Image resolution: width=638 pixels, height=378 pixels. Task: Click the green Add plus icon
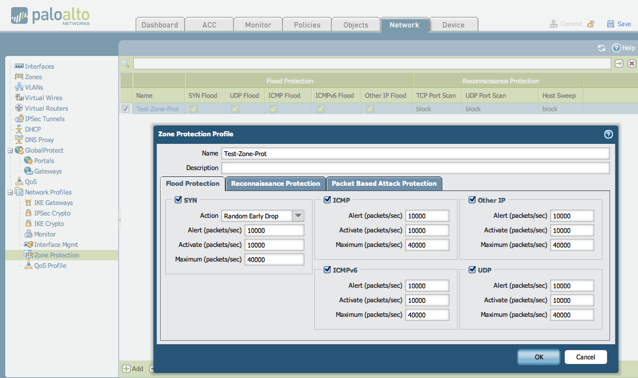click(126, 368)
